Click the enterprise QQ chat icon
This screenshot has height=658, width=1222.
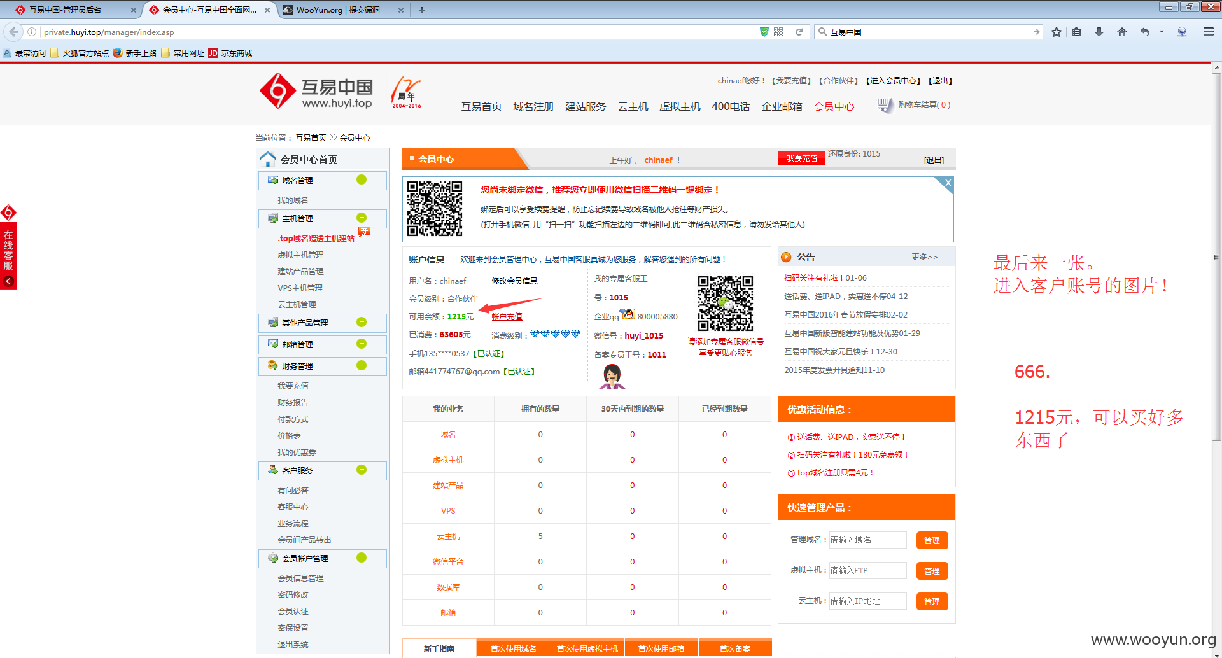[x=628, y=314]
